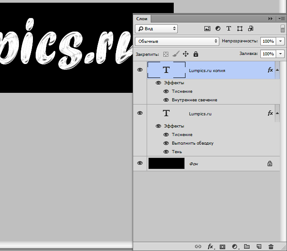Screen dimensions: 287x251
Task: Open the Обычные blend mode dropdown
Action: 176,41
